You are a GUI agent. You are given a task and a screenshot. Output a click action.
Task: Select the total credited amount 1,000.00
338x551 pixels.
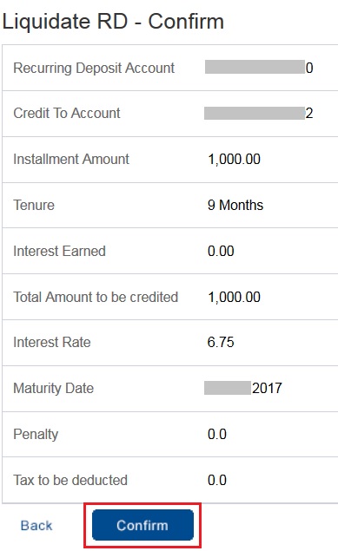tap(234, 297)
